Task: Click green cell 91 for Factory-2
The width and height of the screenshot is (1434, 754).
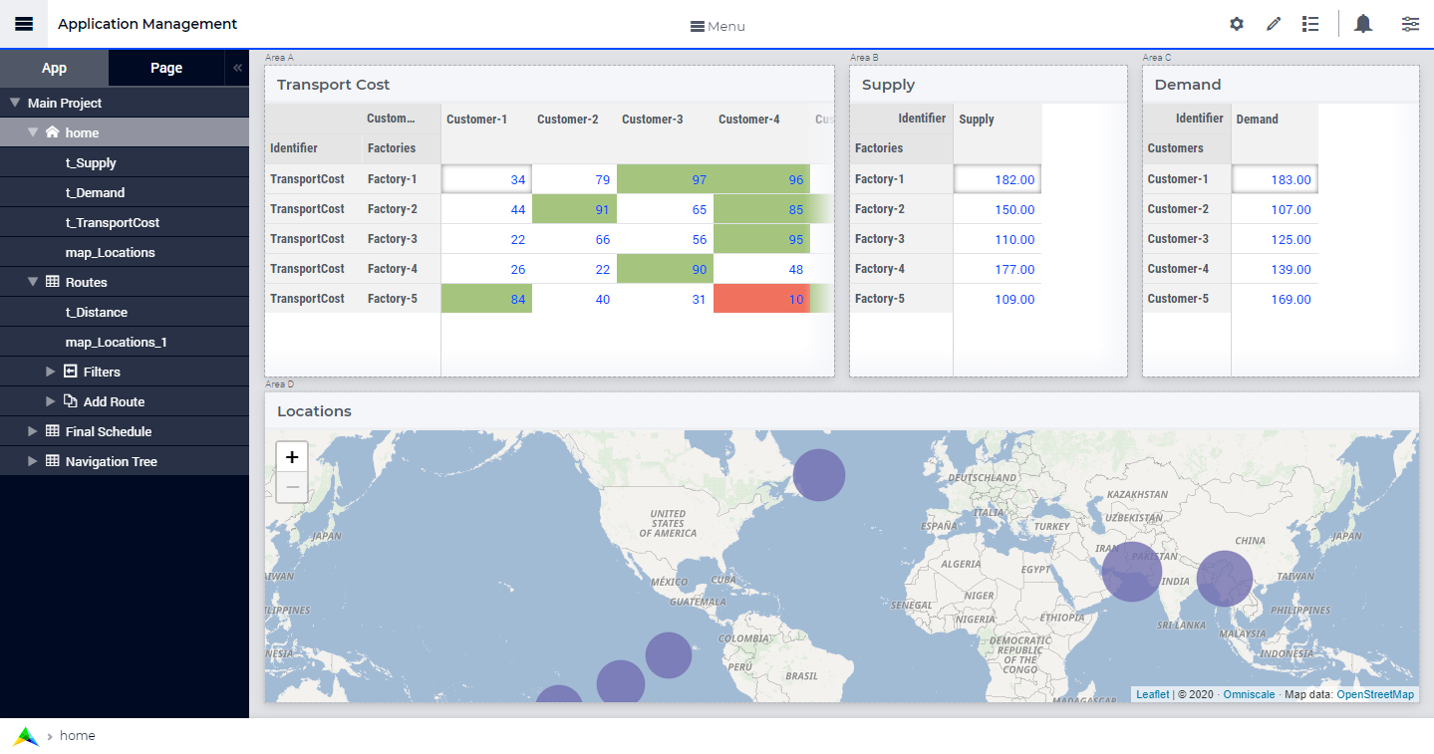Action: (x=574, y=209)
